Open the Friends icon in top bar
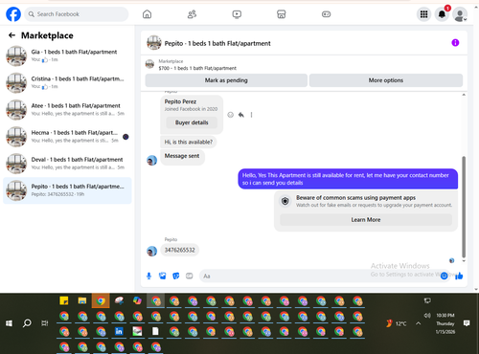Viewport: 479px width, 354px height. 192,14
